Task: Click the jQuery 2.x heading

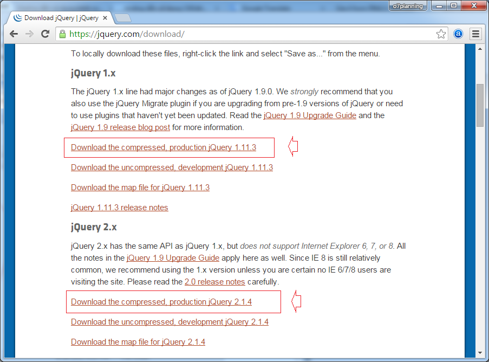Action: tap(94, 227)
